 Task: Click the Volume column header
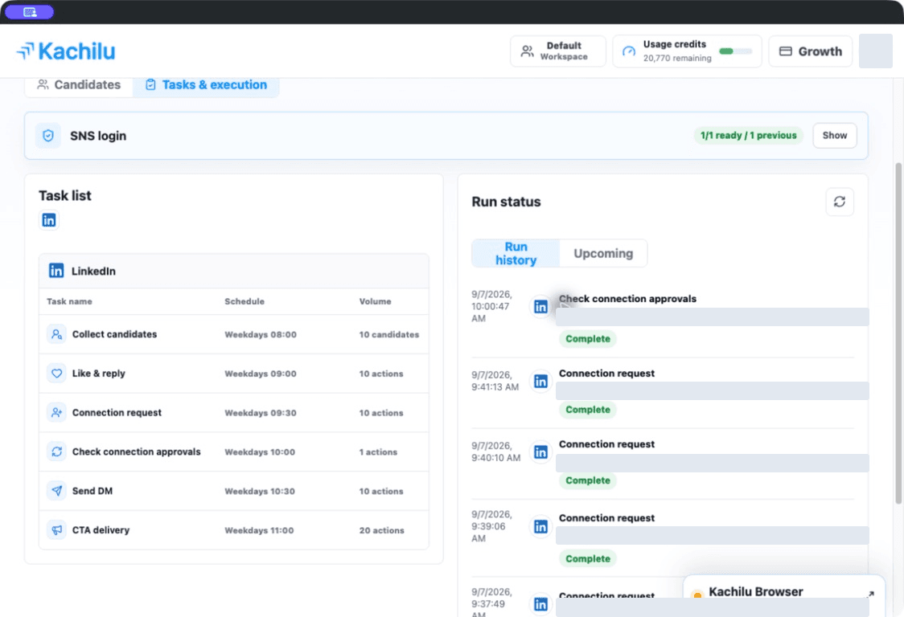click(x=376, y=301)
